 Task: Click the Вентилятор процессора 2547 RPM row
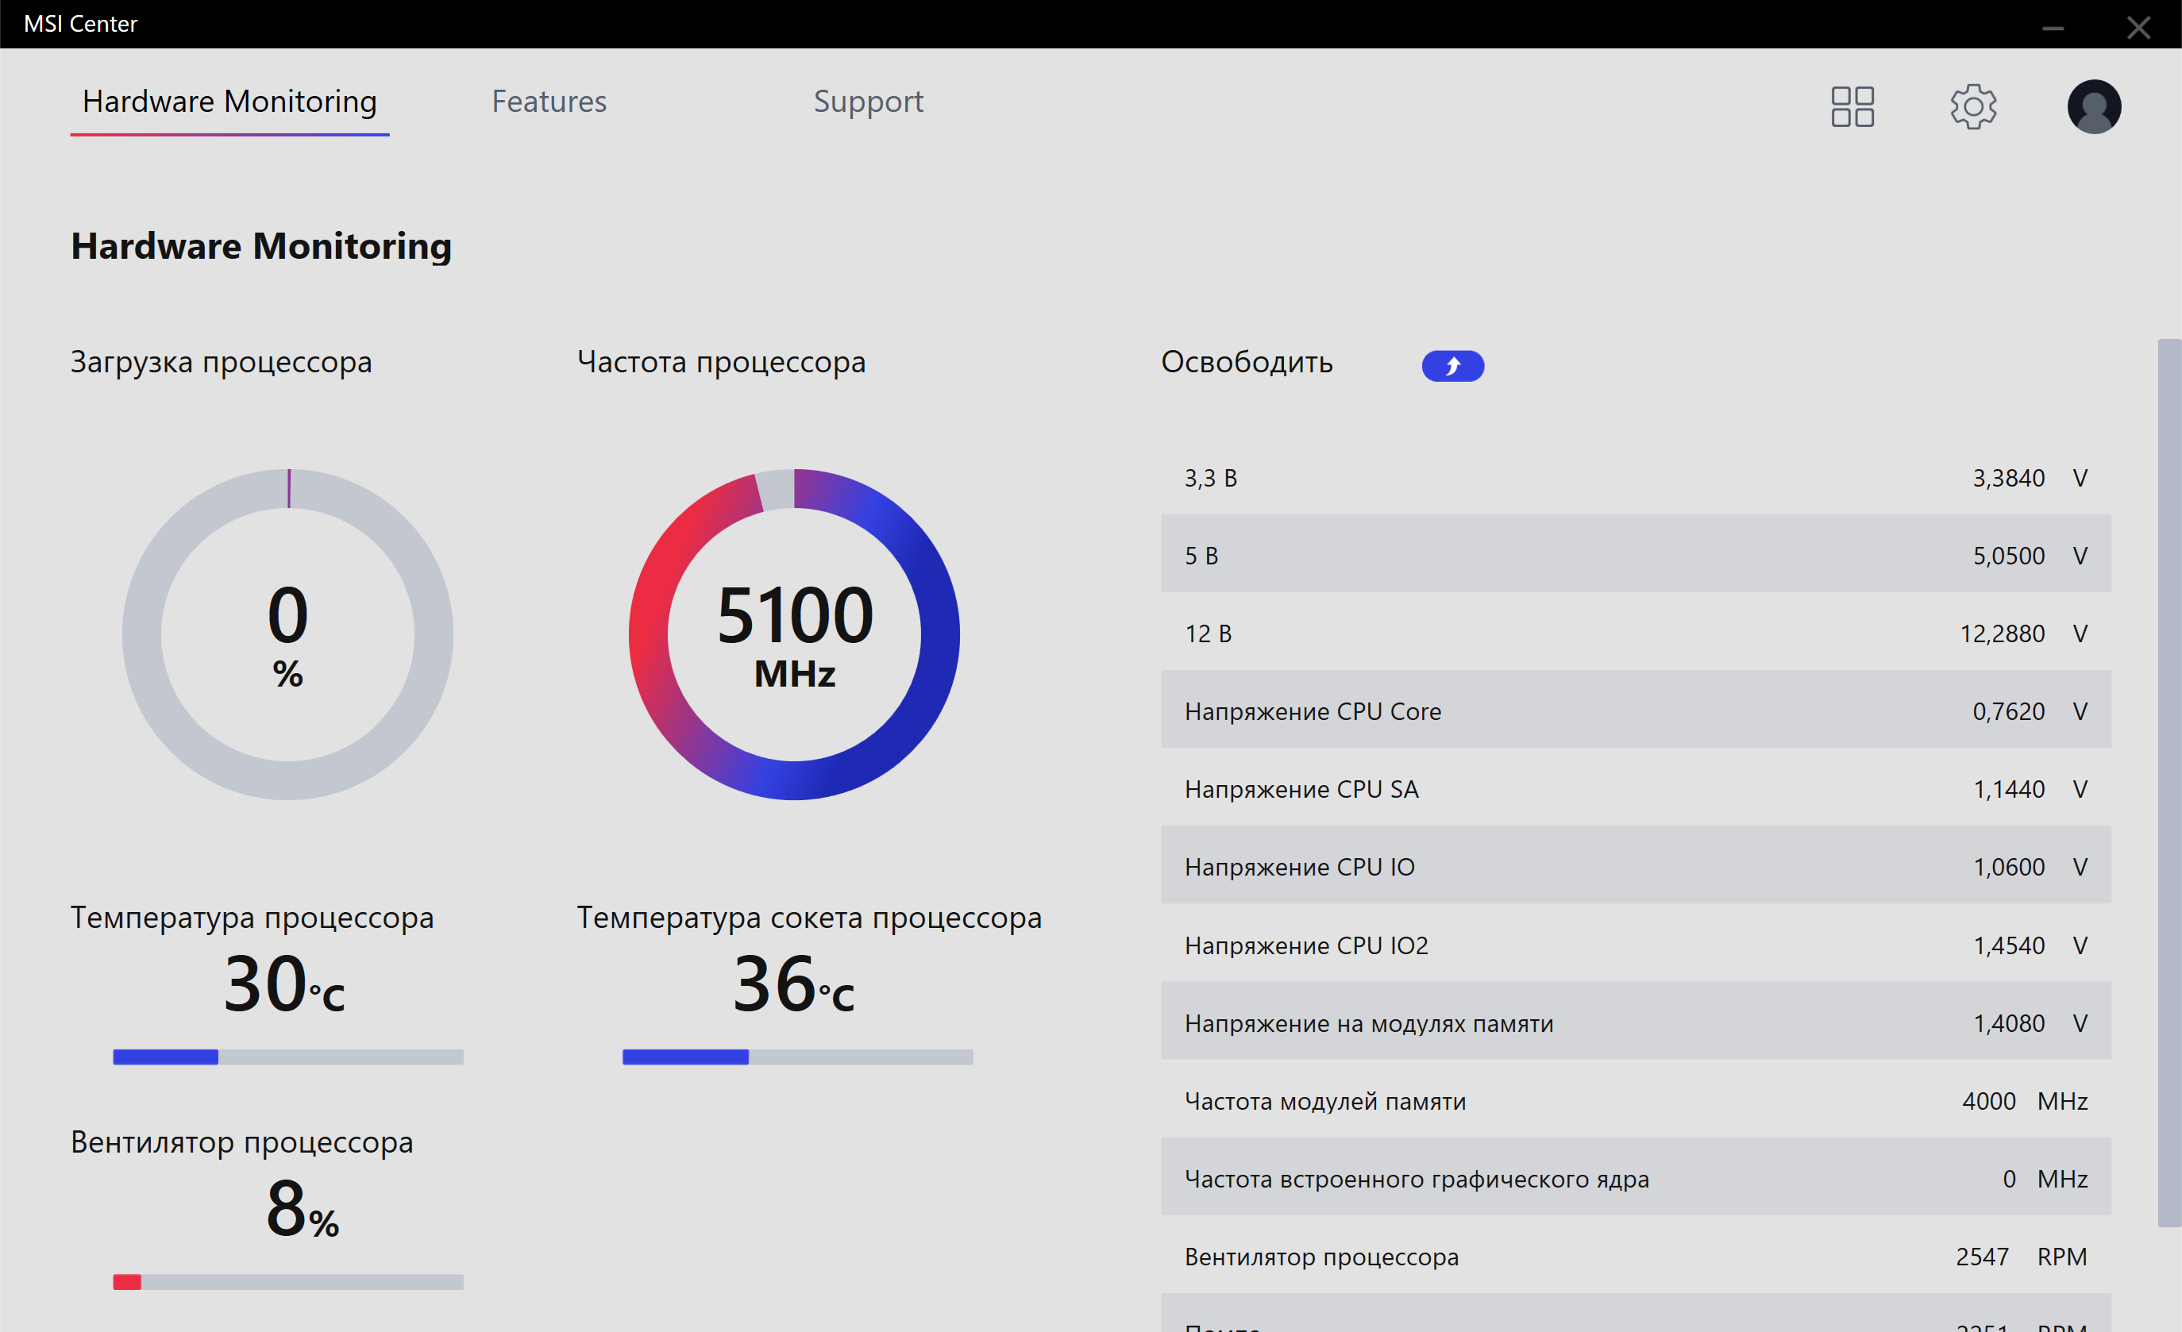pyautogui.click(x=1635, y=1256)
